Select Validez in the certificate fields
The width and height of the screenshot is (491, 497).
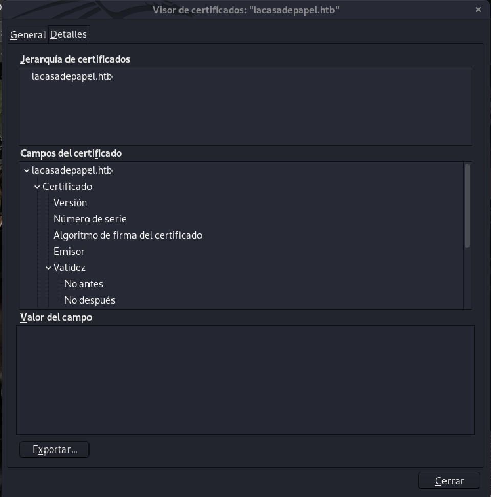coord(69,267)
